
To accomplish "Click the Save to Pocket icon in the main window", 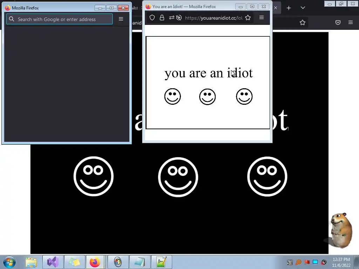I will click(x=338, y=22).
